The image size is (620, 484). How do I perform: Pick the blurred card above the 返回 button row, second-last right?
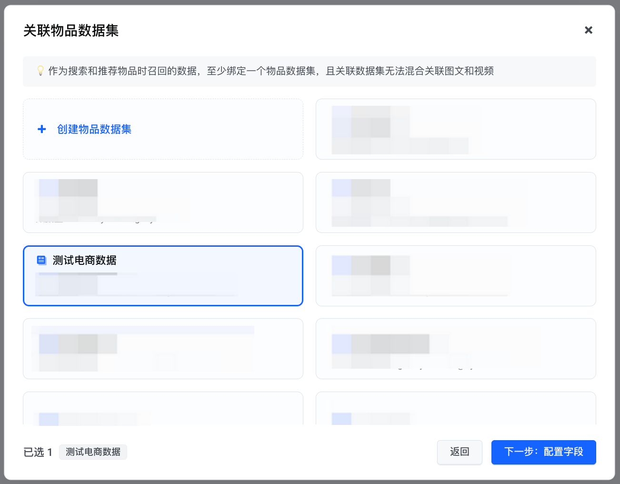[456, 349]
